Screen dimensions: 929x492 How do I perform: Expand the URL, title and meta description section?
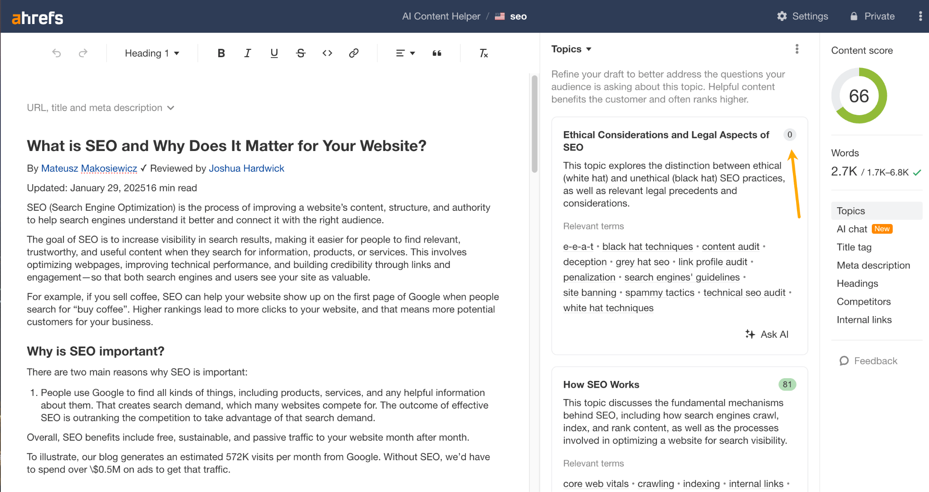(x=101, y=107)
